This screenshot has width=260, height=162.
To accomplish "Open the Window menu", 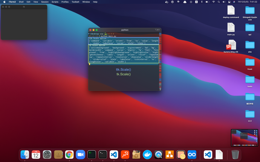I will coord(86,2).
